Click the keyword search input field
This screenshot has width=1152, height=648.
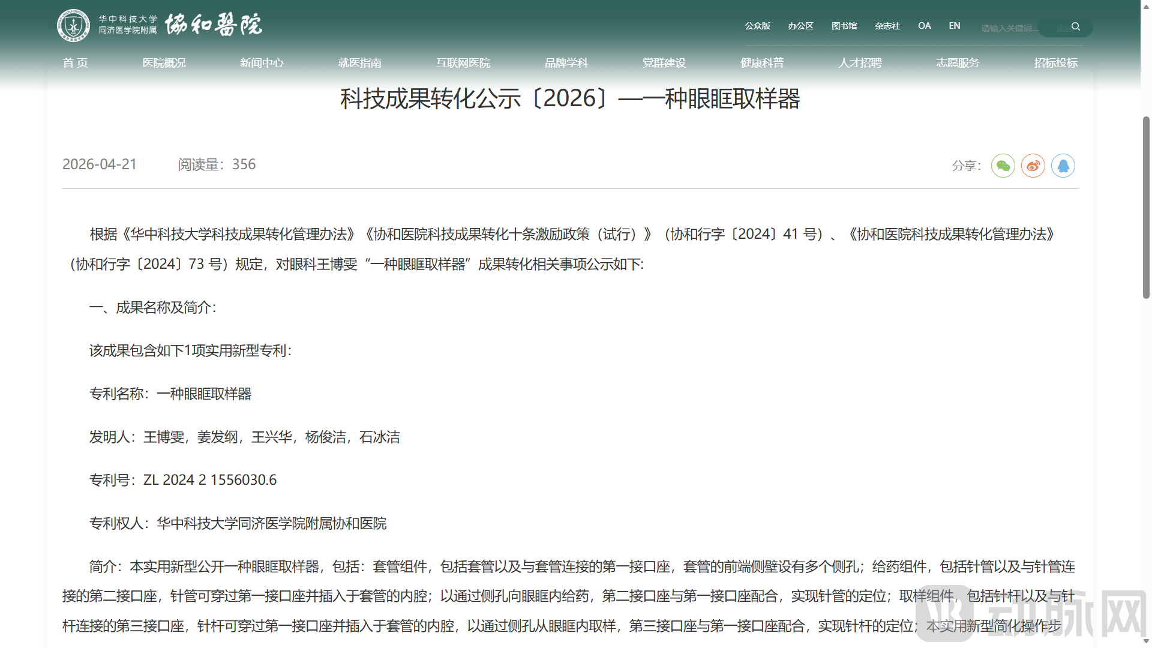coord(1010,28)
